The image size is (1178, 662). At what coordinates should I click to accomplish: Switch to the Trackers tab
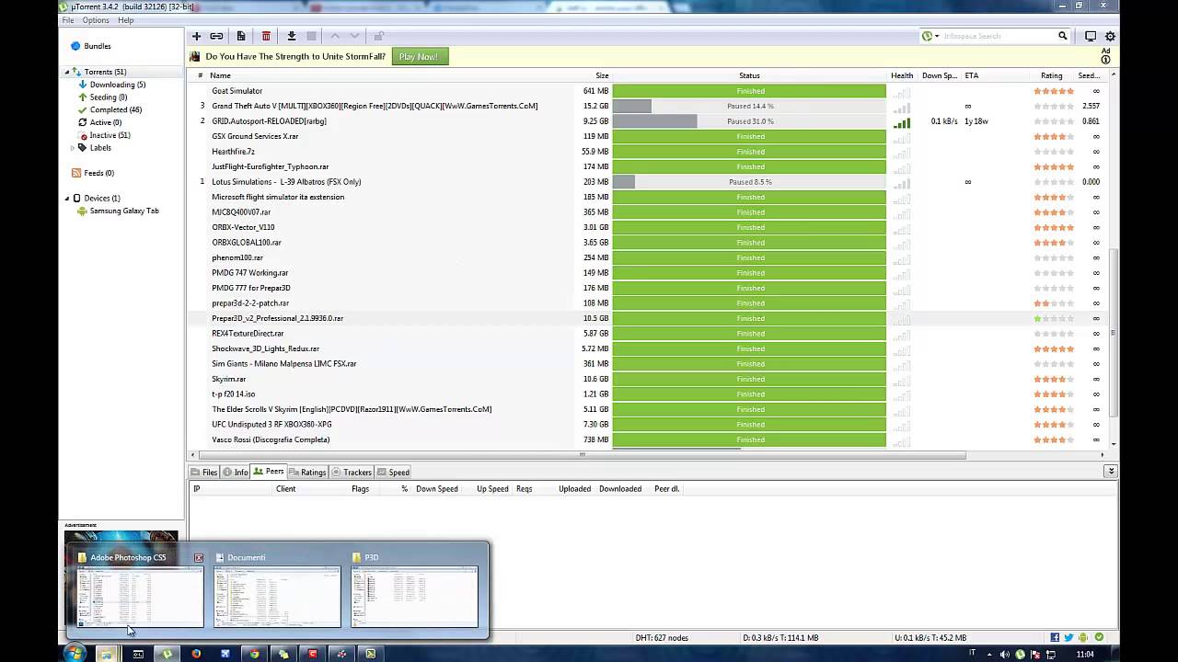tap(352, 473)
